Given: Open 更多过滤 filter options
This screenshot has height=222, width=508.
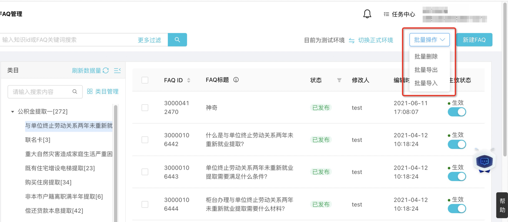Looking at the screenshot, I should click(149, 40).
